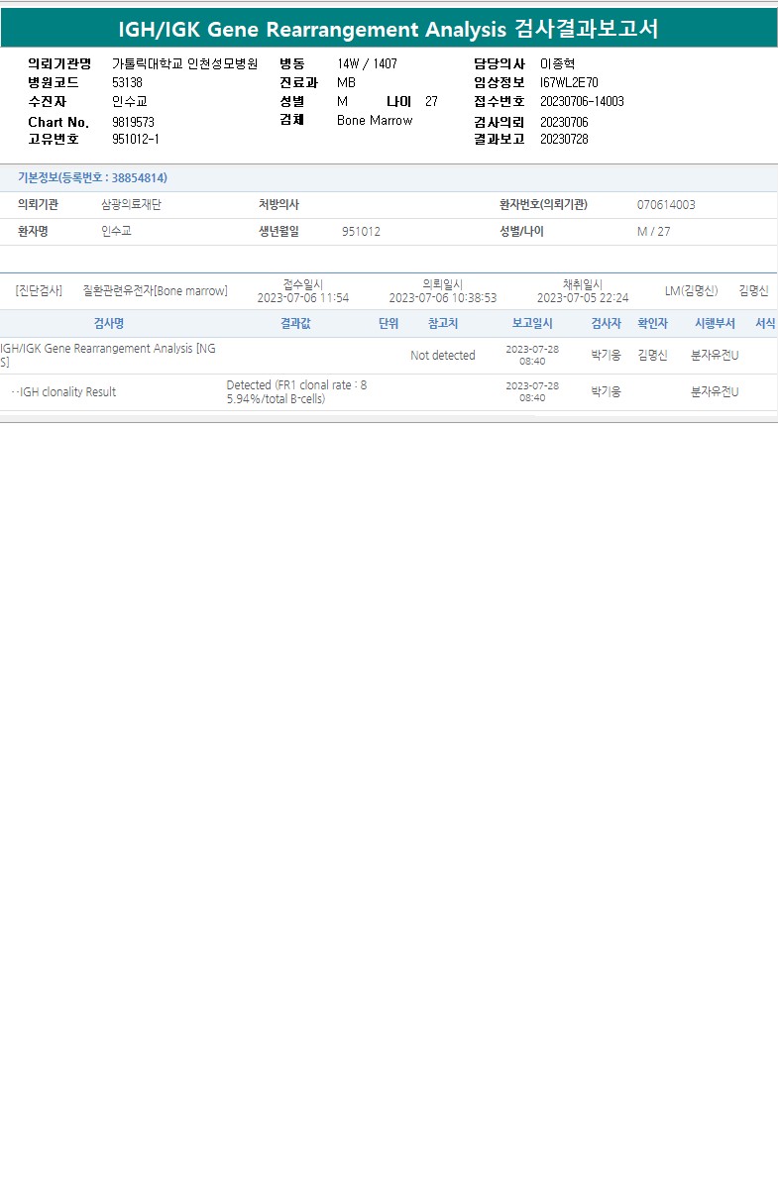Screen dimensions: 778x1181
Task: Click attending doctor name '이종혁'
Action: [x=557, y=64]
